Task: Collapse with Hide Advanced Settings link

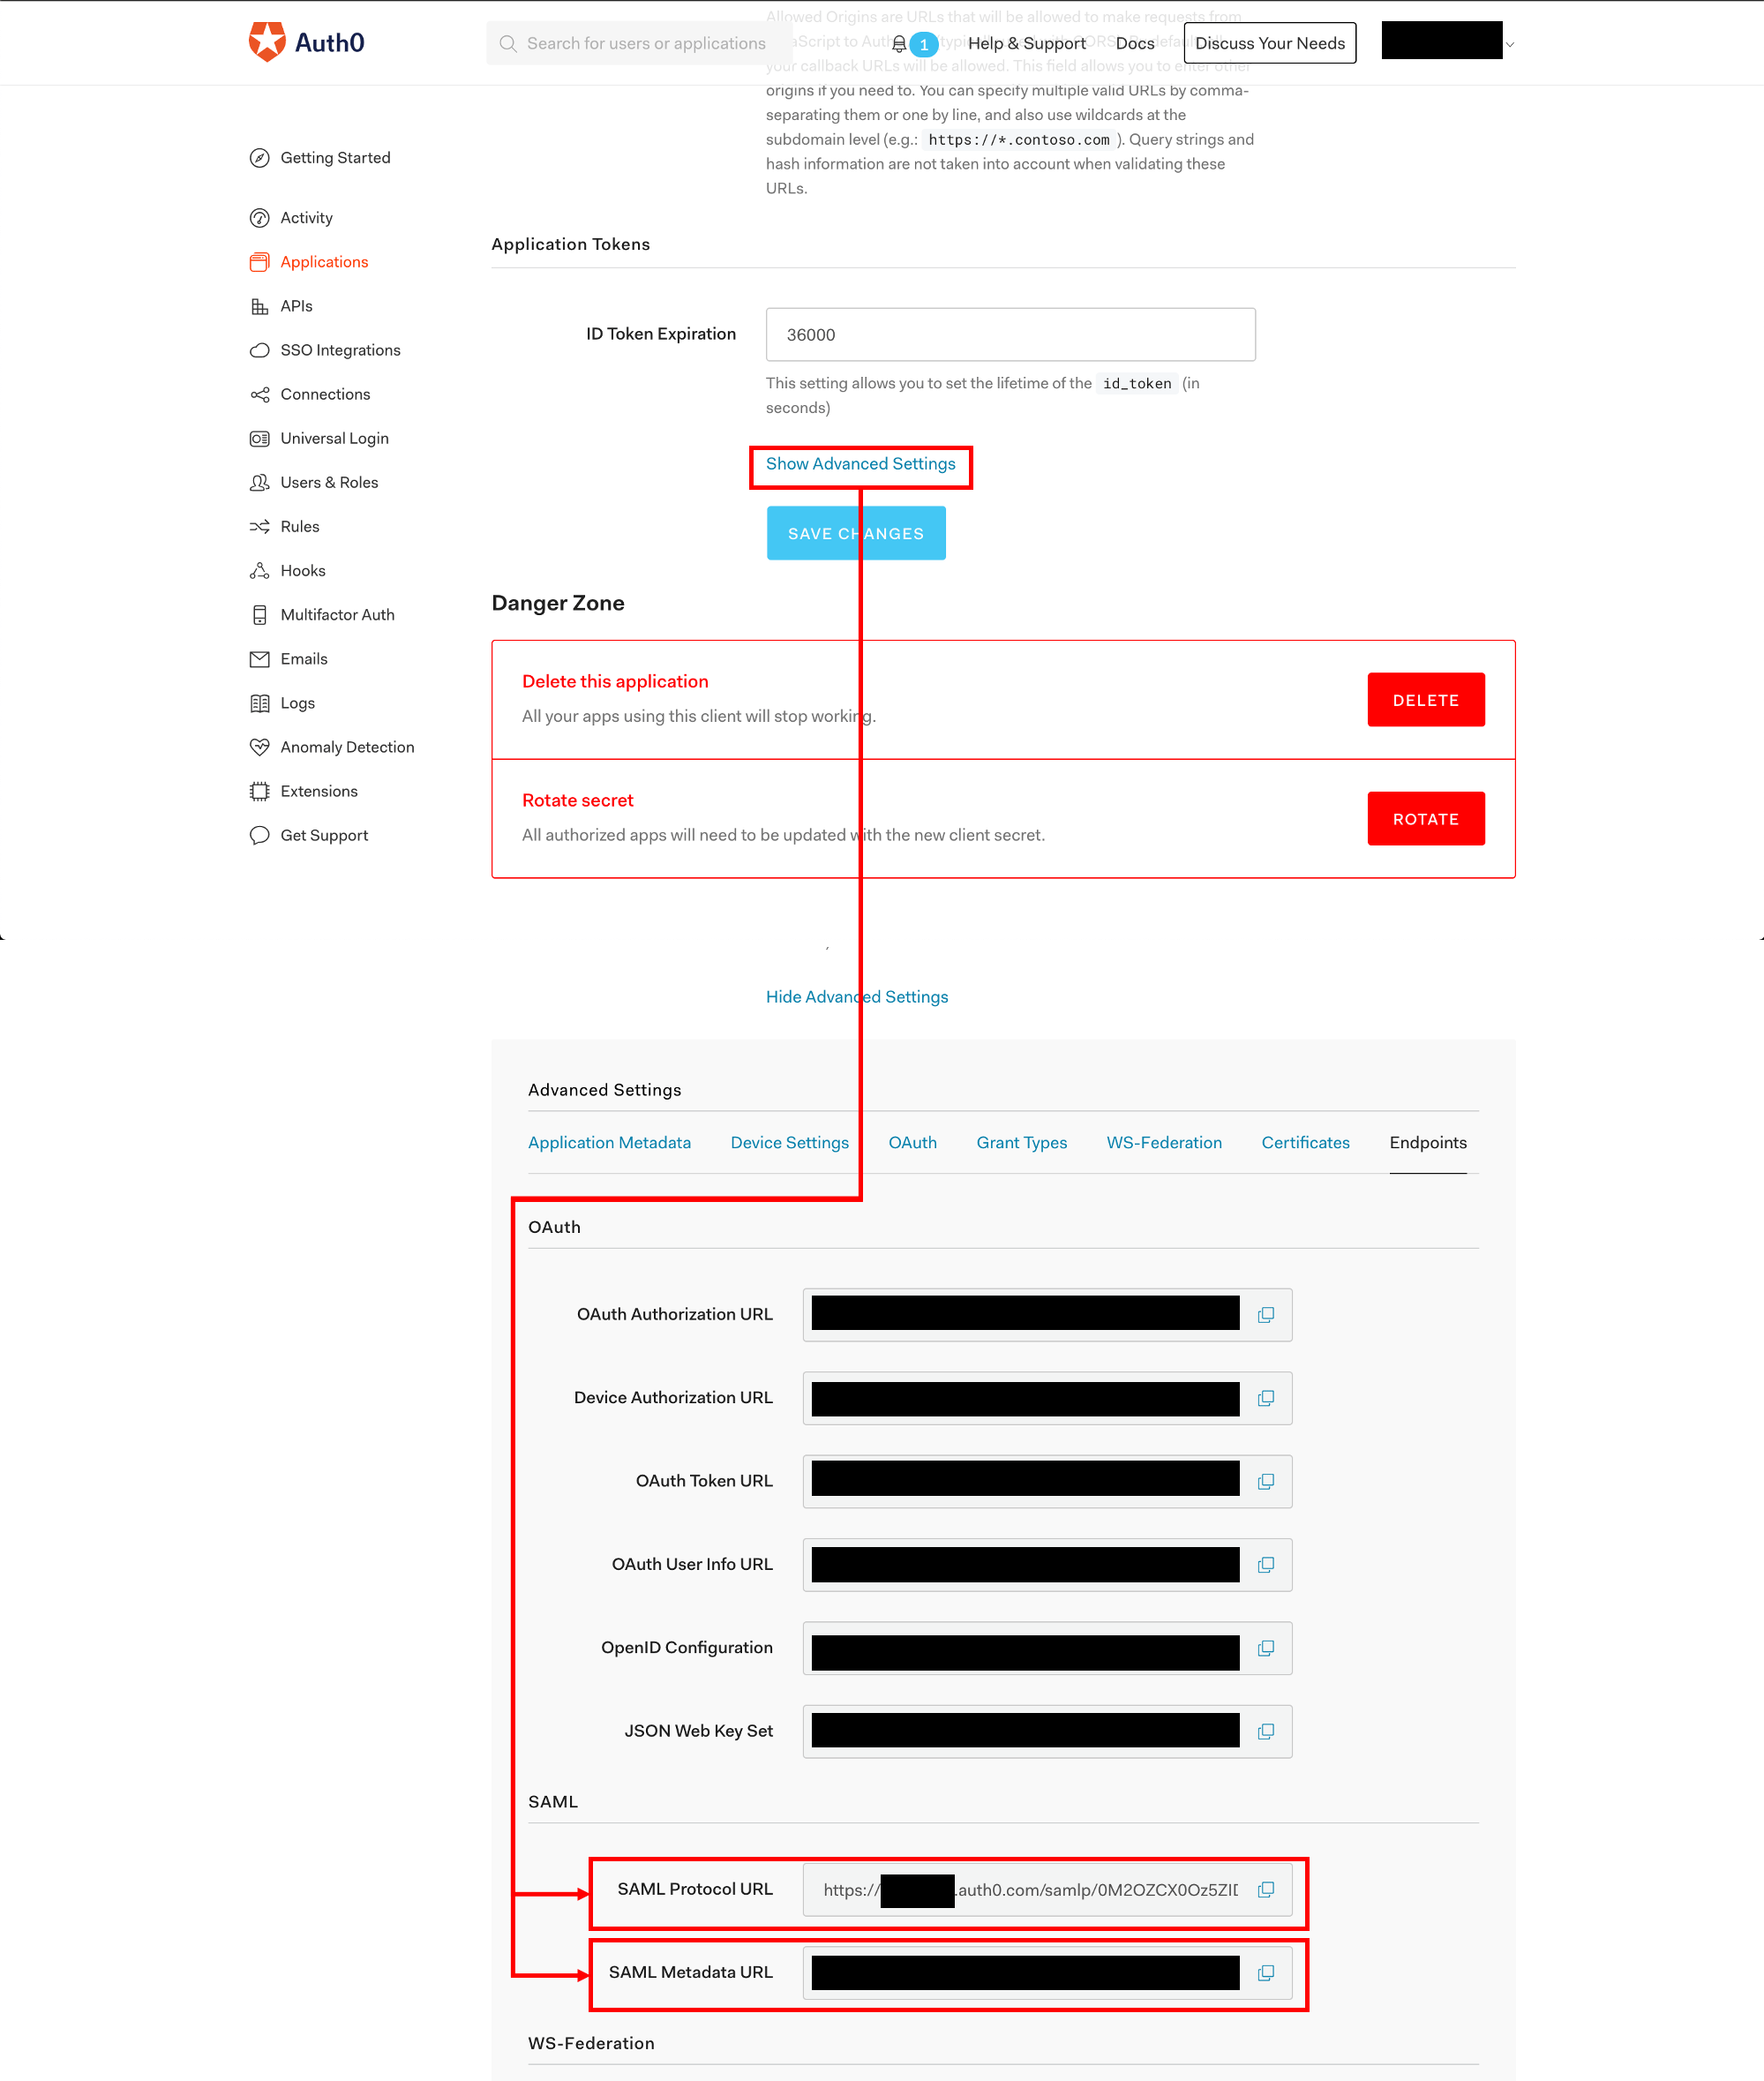Action: pos(857,997)
